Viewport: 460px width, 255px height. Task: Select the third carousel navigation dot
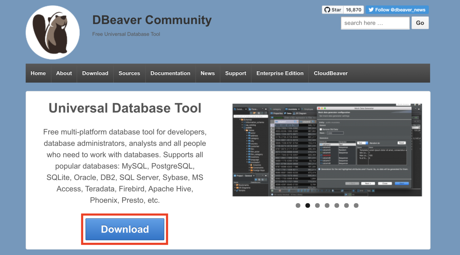(x=317, y=205)
